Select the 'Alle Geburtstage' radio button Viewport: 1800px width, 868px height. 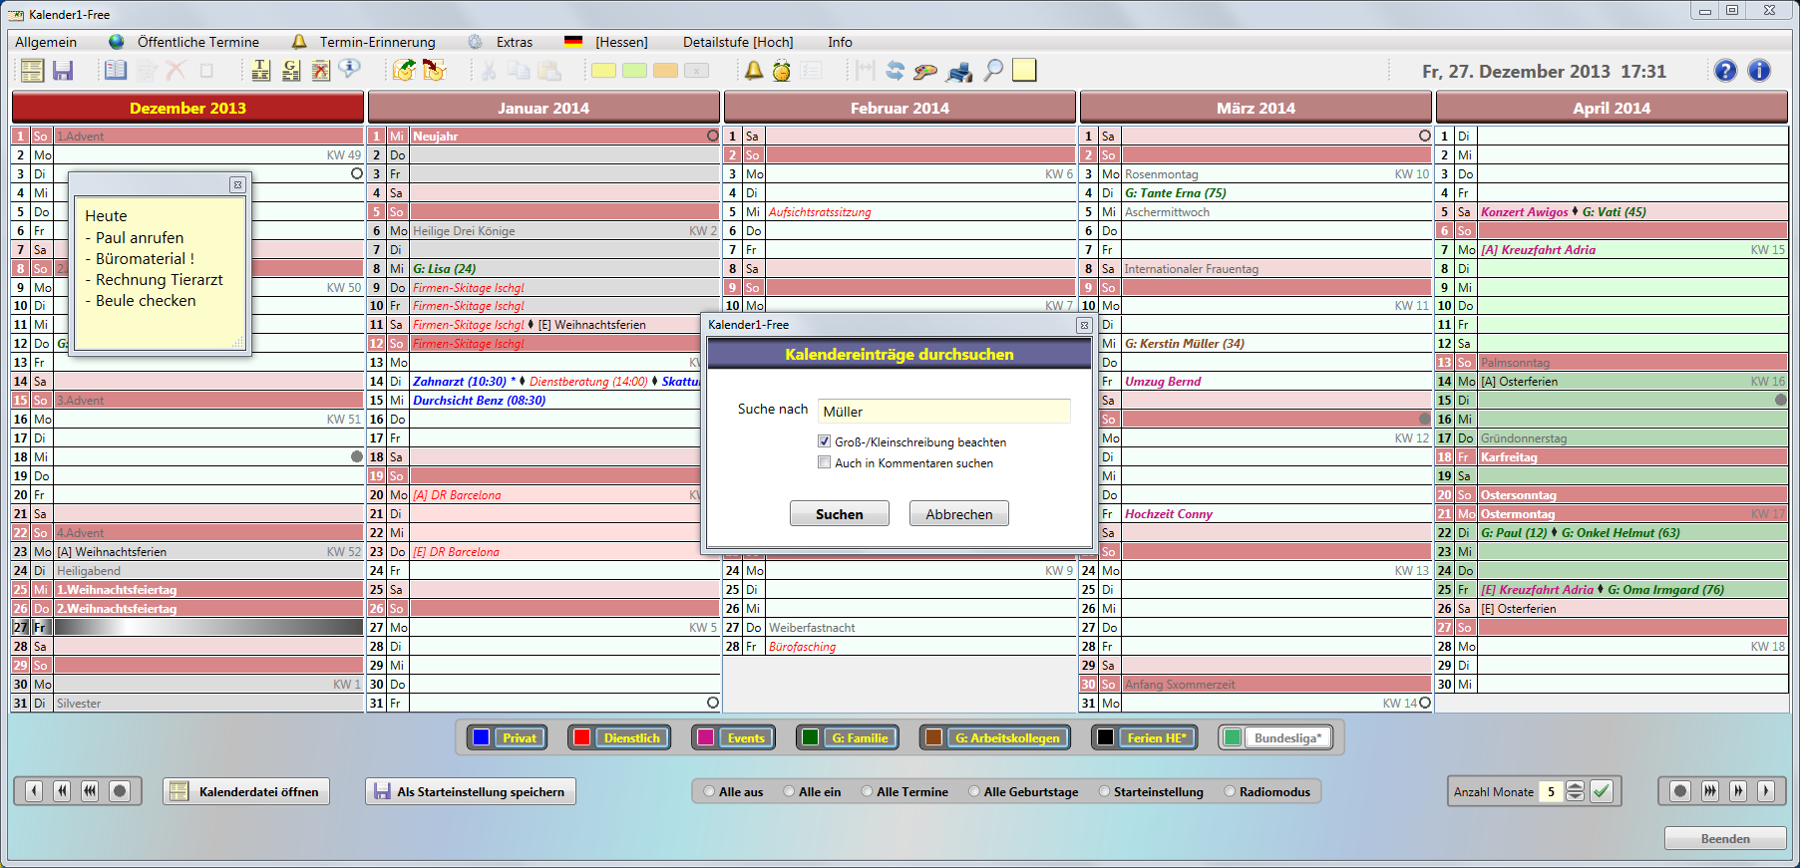974,792
